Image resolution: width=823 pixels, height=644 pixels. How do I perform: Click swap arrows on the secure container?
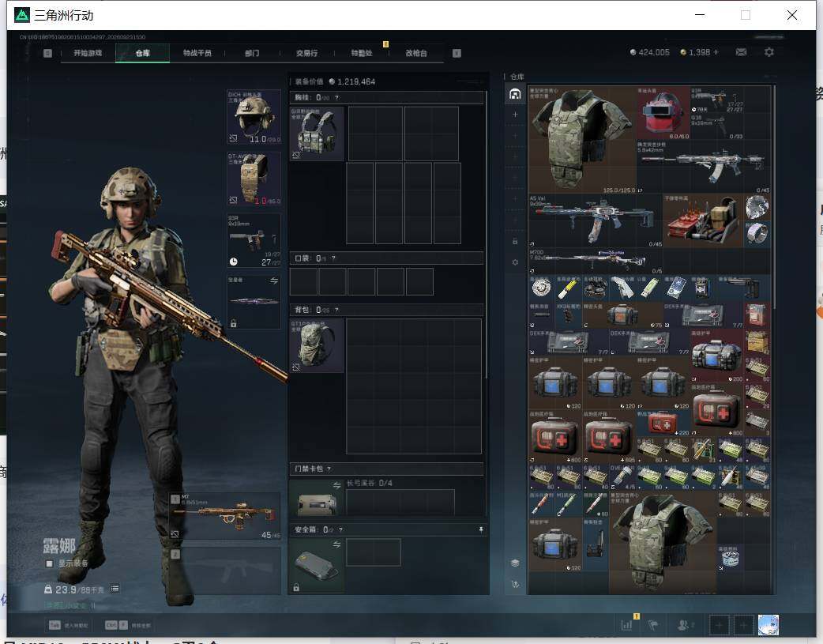pos(337,544)
